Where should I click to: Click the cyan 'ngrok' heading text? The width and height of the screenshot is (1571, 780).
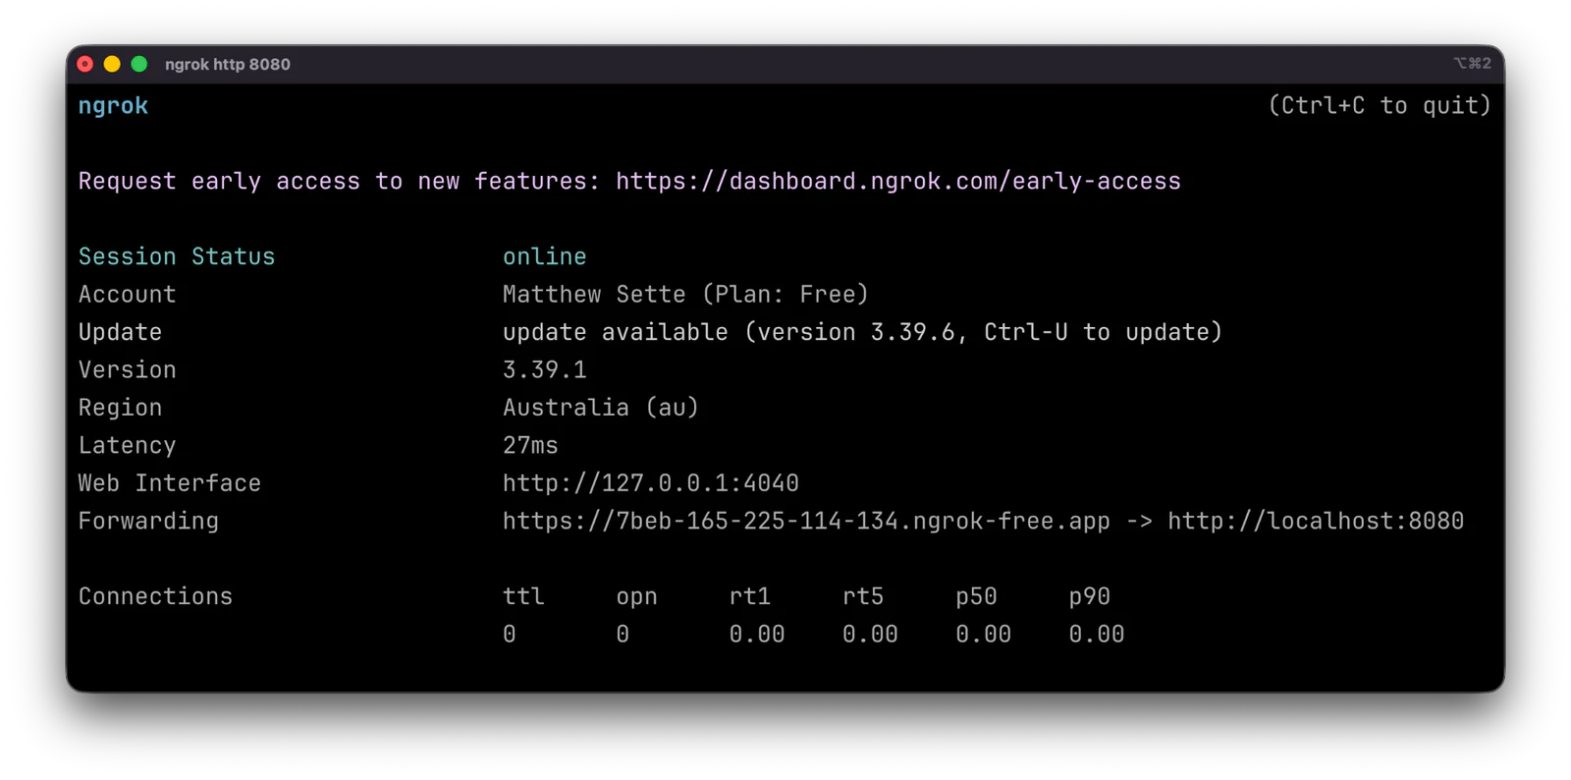click(113, 106)
